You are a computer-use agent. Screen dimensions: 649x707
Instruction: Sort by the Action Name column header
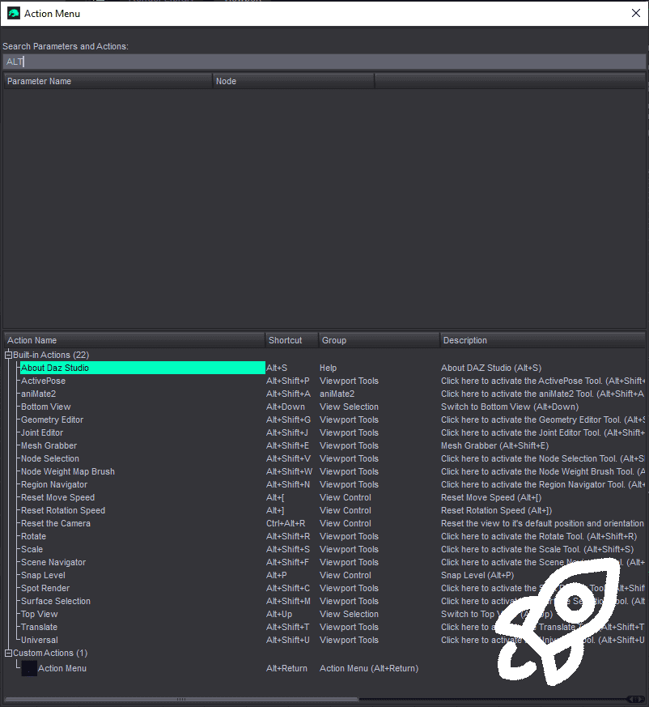tap(134, 340)
